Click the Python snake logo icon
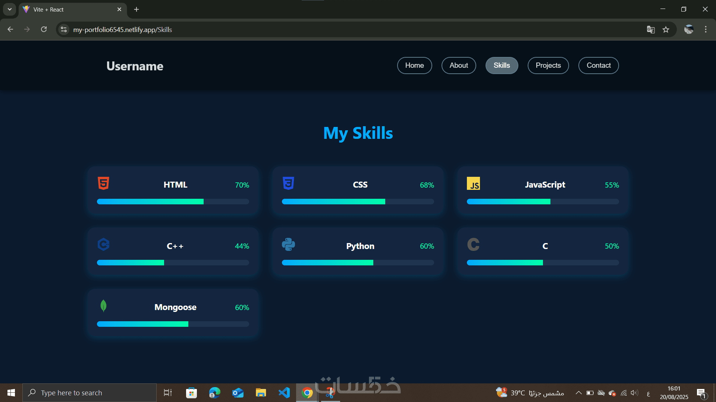Viewport: 716px width, 402px height. coord(288,245)
